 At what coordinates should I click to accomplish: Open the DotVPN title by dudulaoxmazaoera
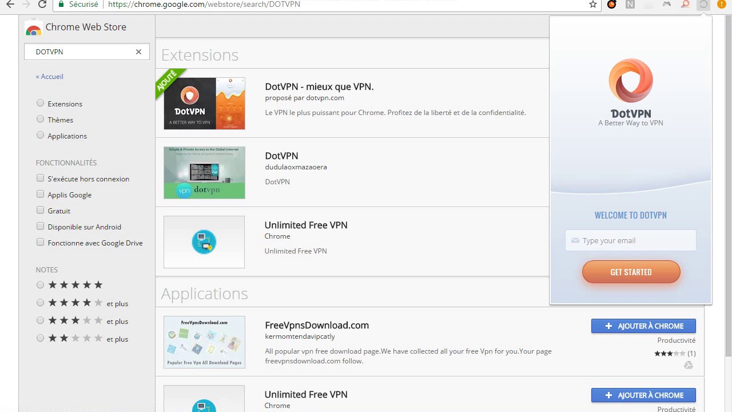pos(281,156)
